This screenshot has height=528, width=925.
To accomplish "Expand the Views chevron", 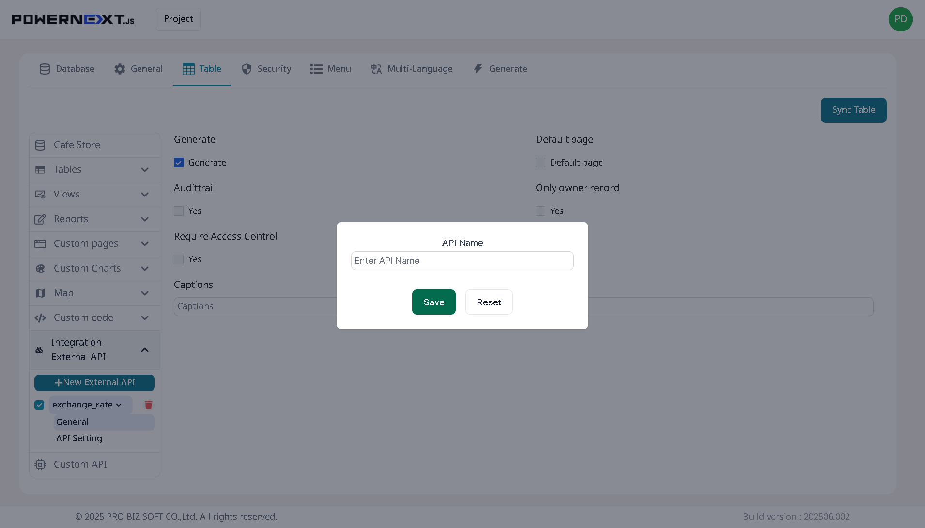I will (144, 195).
